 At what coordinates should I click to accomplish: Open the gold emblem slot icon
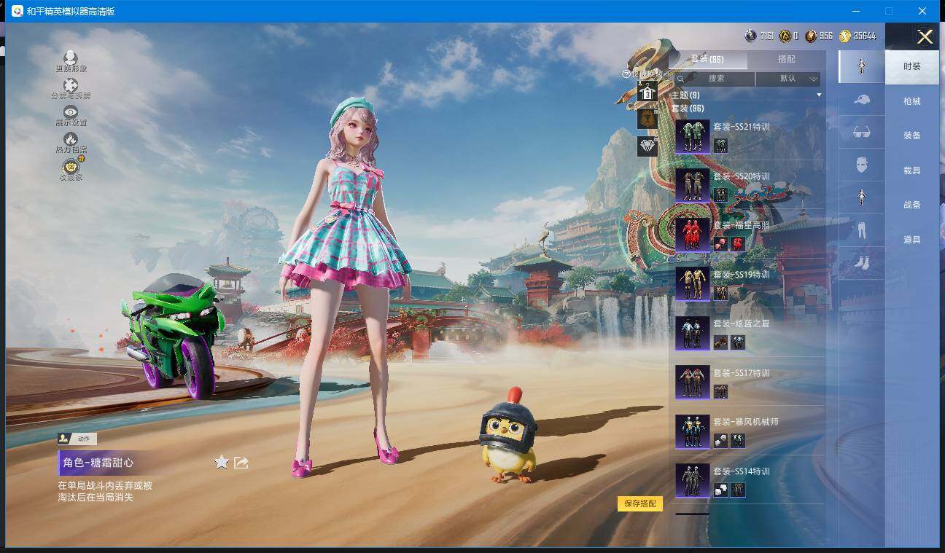tap(647, 118)
